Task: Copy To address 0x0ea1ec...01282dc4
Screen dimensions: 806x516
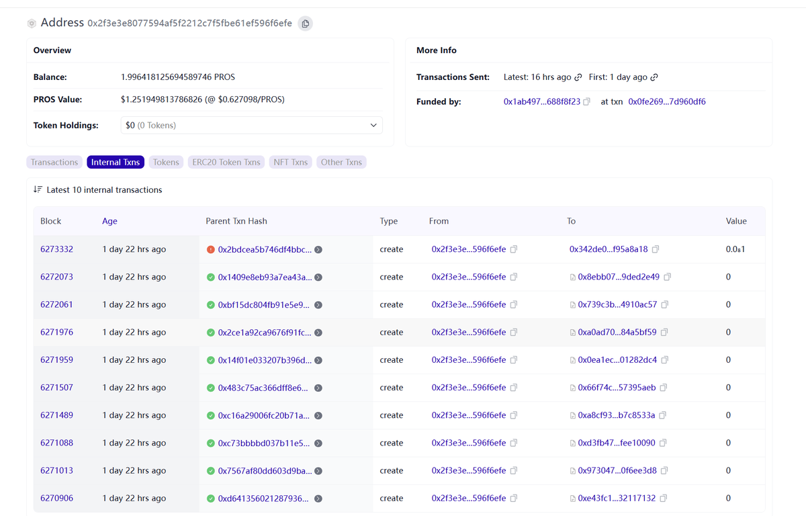Action: click(665, 360)
